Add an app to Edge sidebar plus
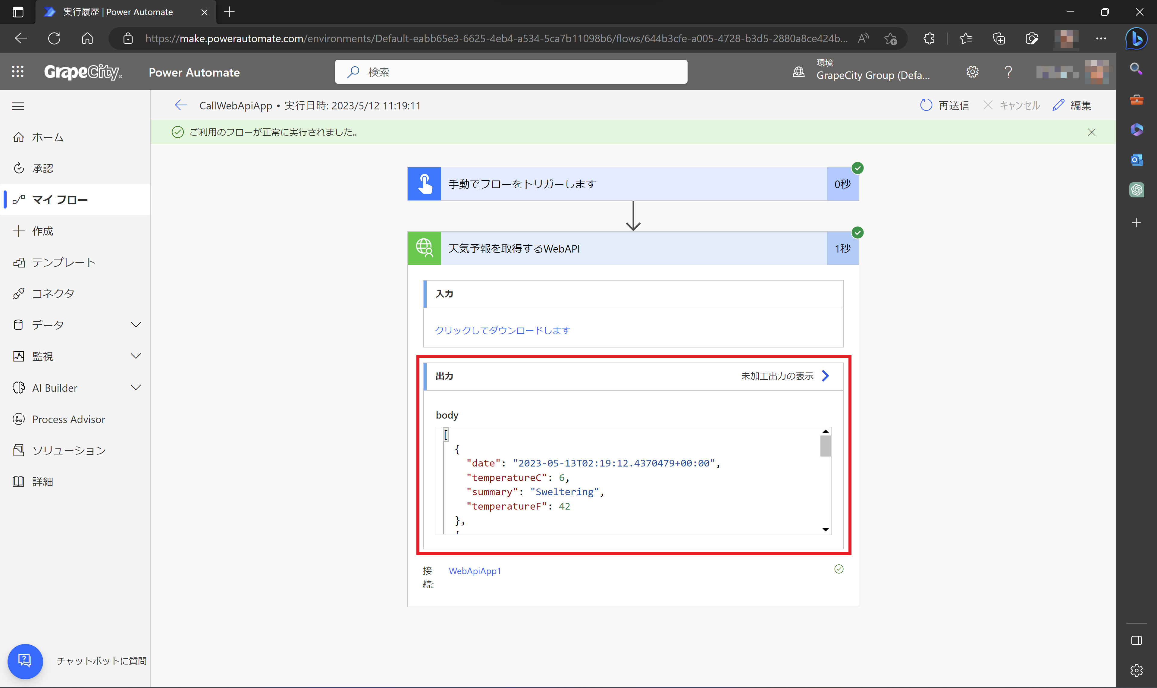Screen dimensions: 1157x688 point(1136,223)
